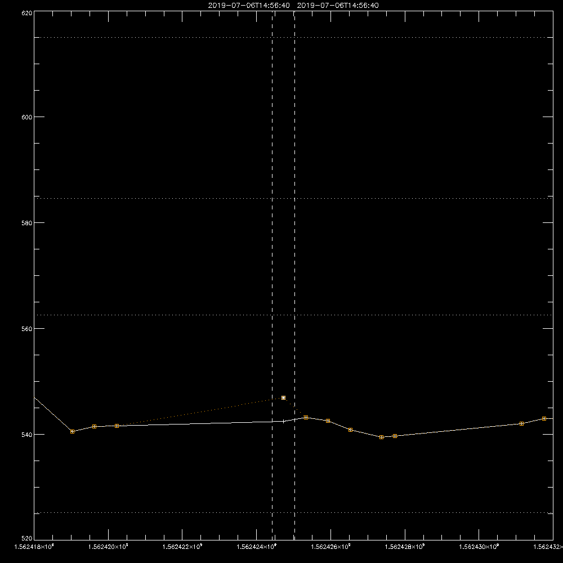Select the second data marker from the left
This screenshot has height=563, width=563.
tap(95, 427)
